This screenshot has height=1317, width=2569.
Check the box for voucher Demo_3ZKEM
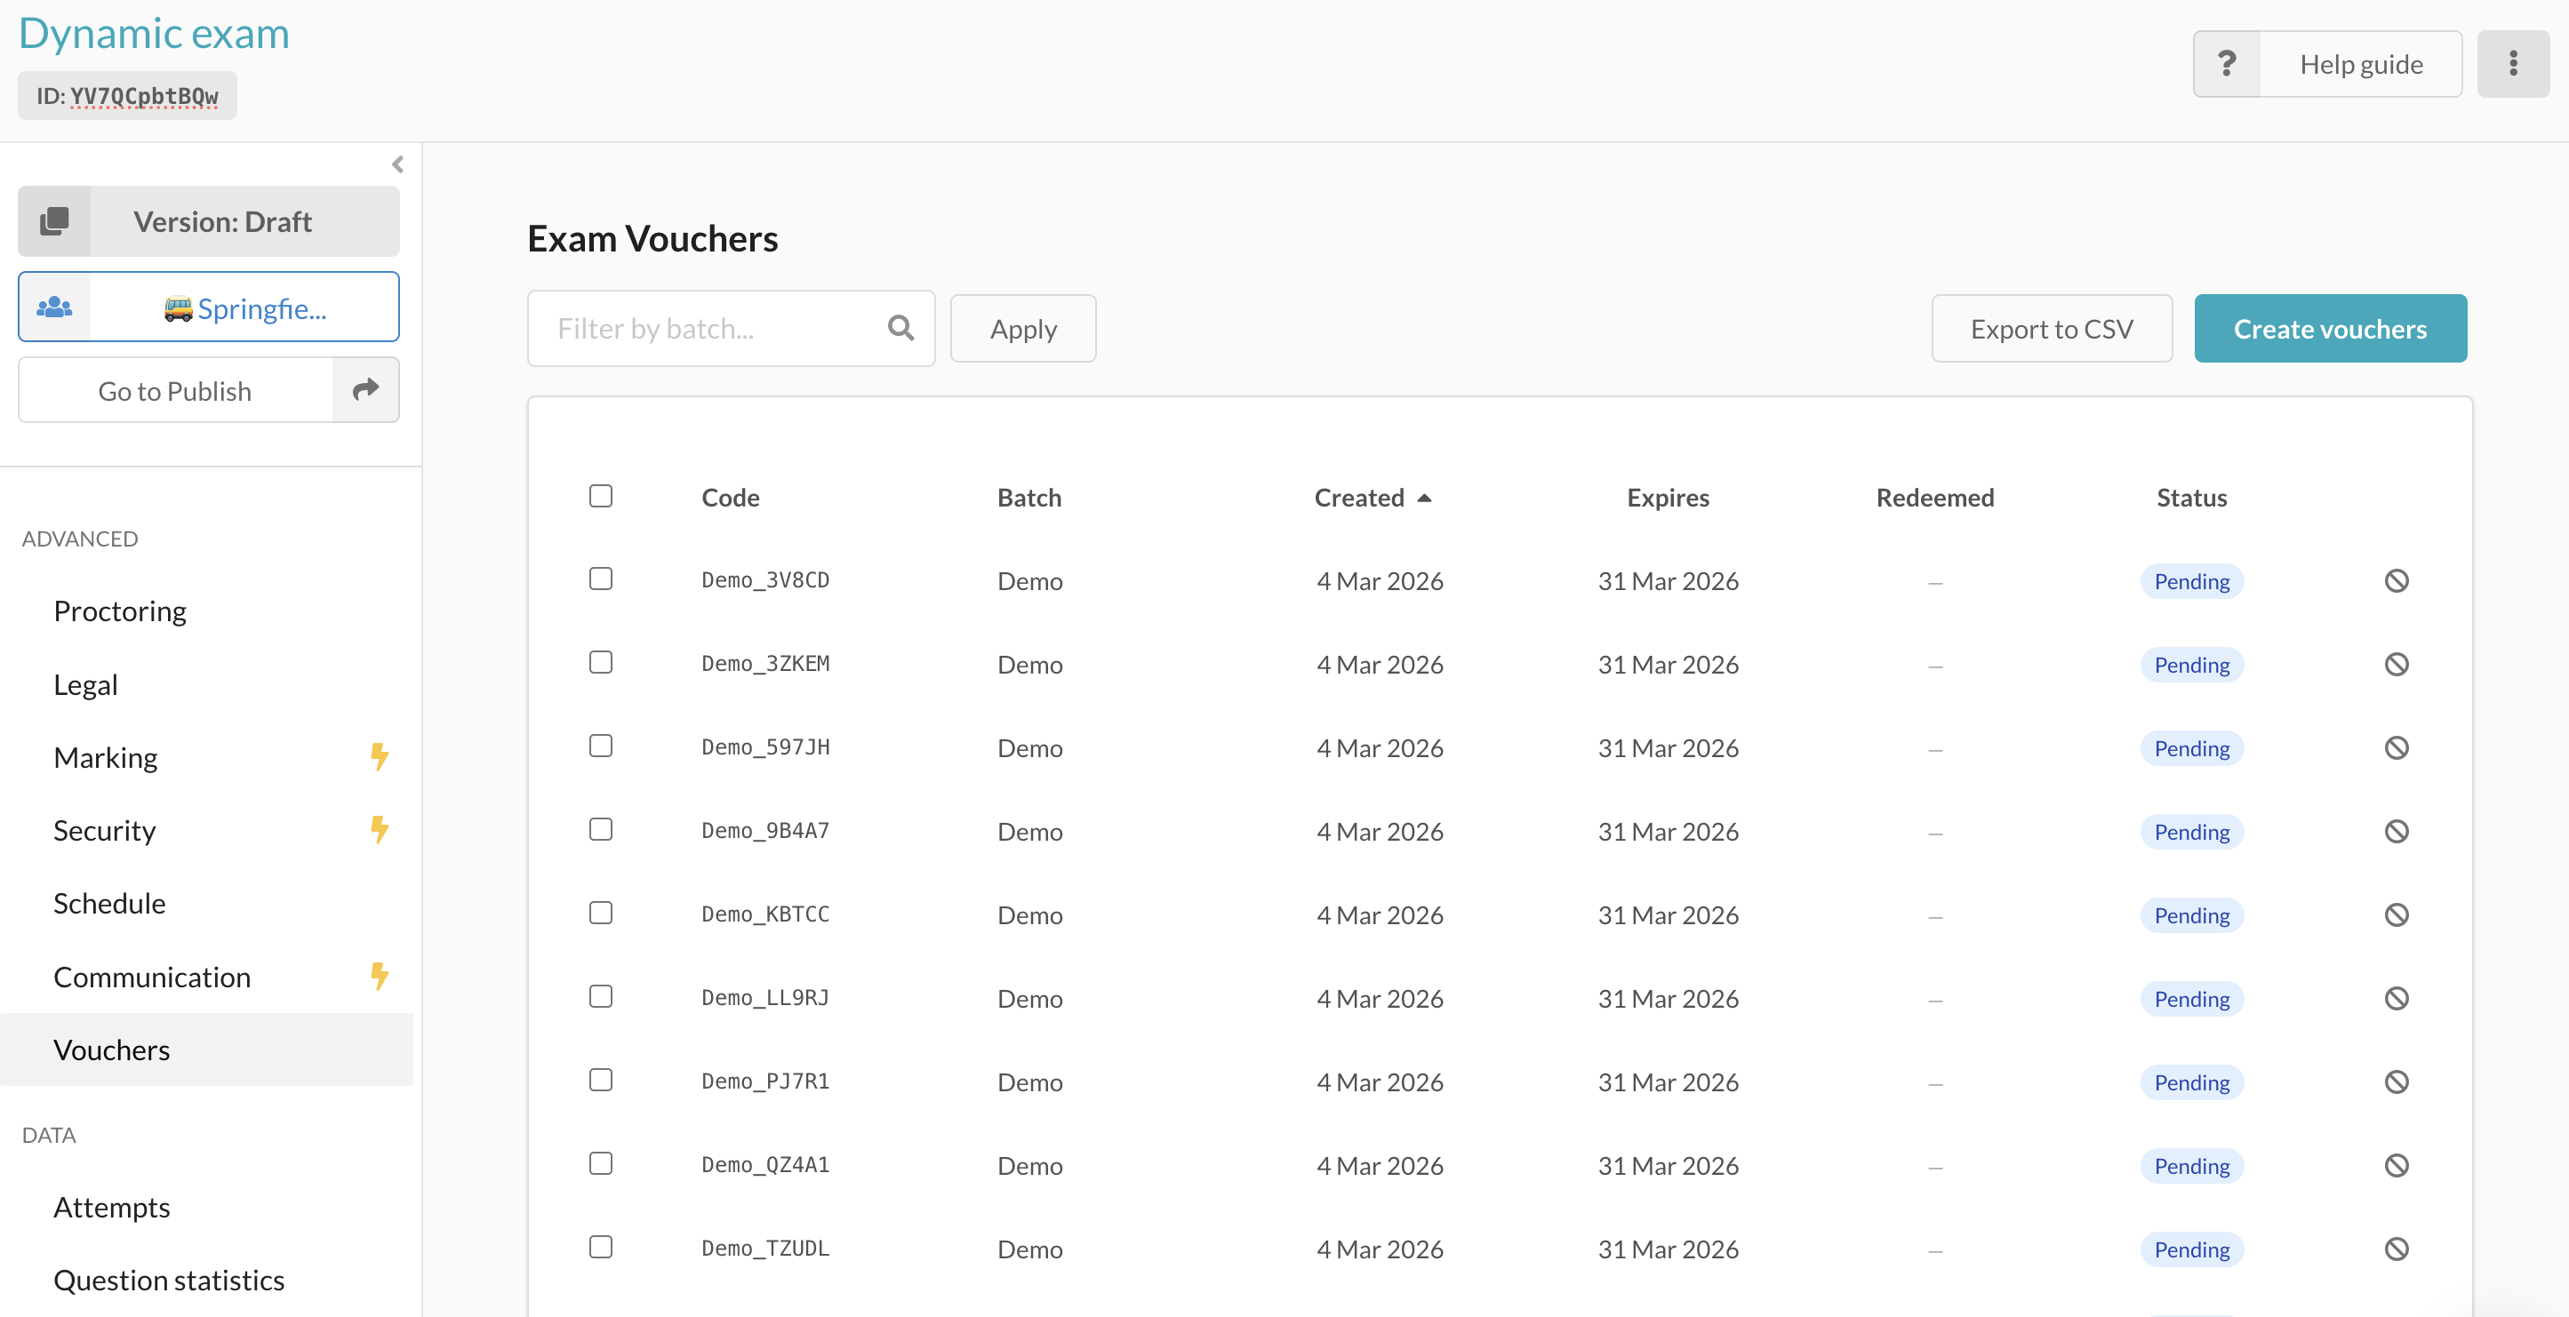point(600,662)
